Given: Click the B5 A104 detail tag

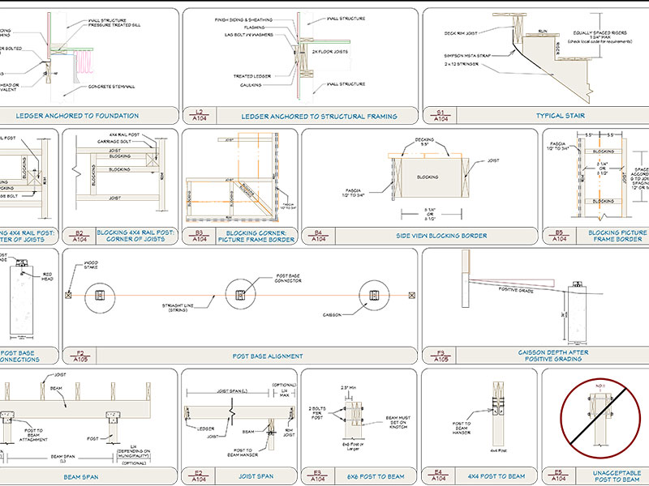Looking at the screenshot, I should (x=559, y=236).
